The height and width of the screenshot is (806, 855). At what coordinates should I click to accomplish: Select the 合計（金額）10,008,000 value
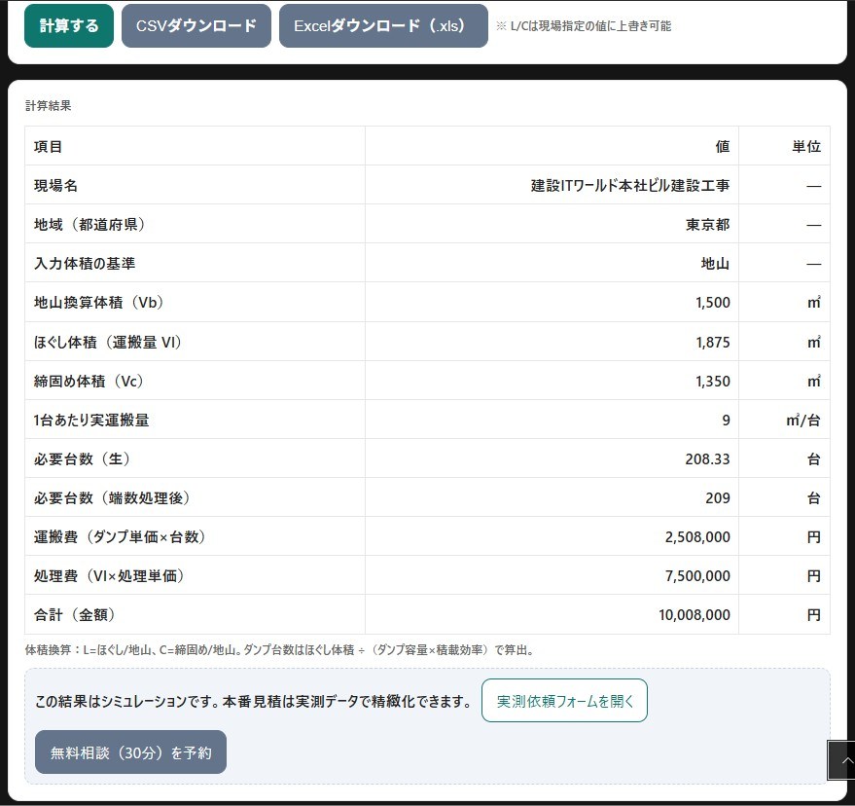694,615
